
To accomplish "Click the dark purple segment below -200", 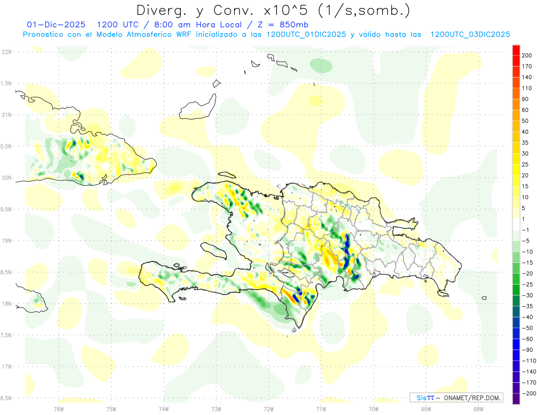I will [x=516, y=399].
